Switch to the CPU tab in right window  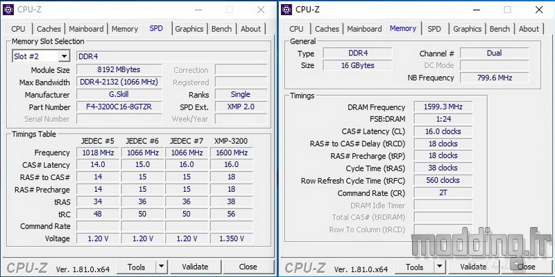(296, 29)
